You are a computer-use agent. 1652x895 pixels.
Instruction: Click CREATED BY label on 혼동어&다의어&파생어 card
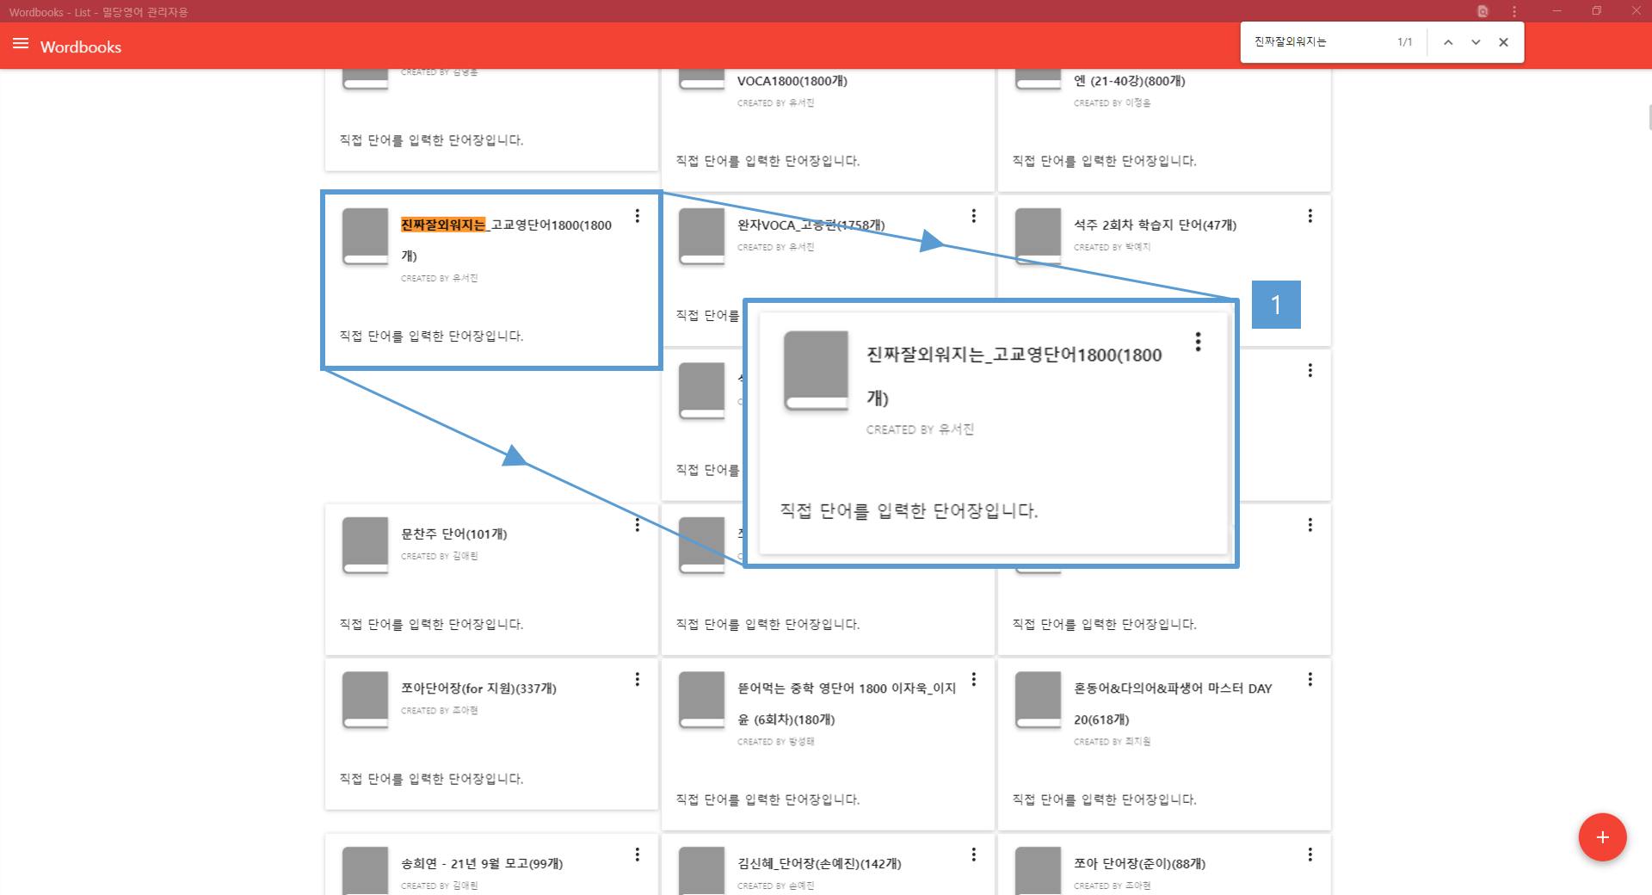(x=1112, y=742)
